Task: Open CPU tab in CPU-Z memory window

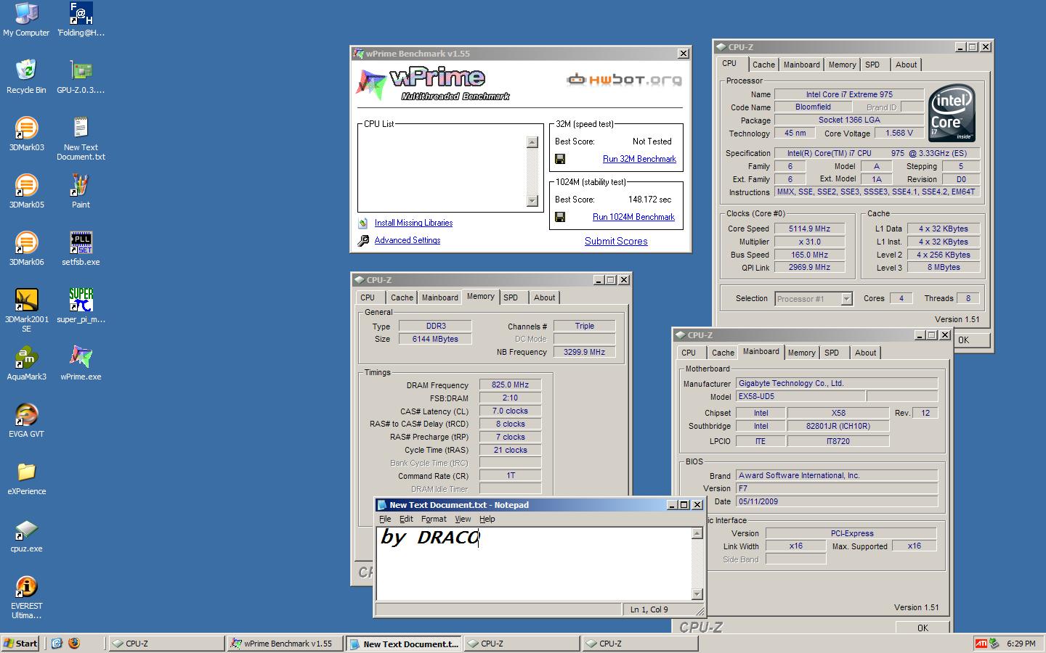Action: pos(368,297)
